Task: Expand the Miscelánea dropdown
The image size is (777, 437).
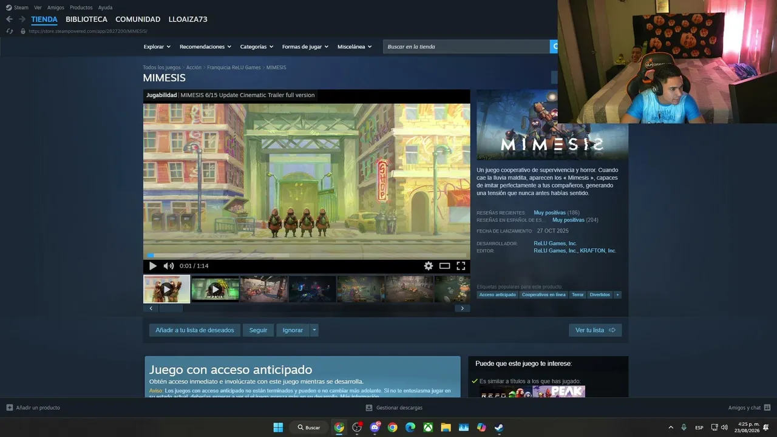Action: (355, 47)
